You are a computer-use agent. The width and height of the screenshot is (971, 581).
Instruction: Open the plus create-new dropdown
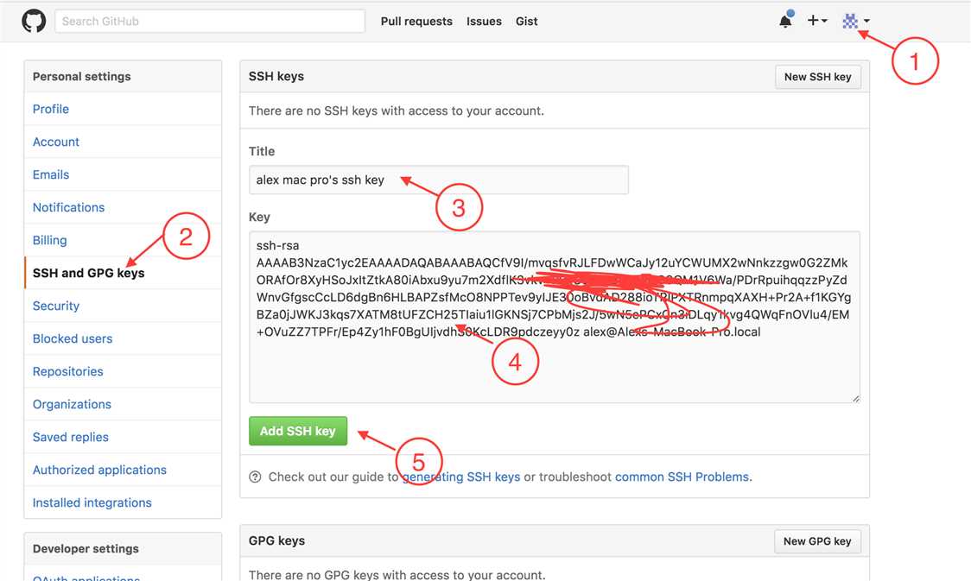click(816, 21)
